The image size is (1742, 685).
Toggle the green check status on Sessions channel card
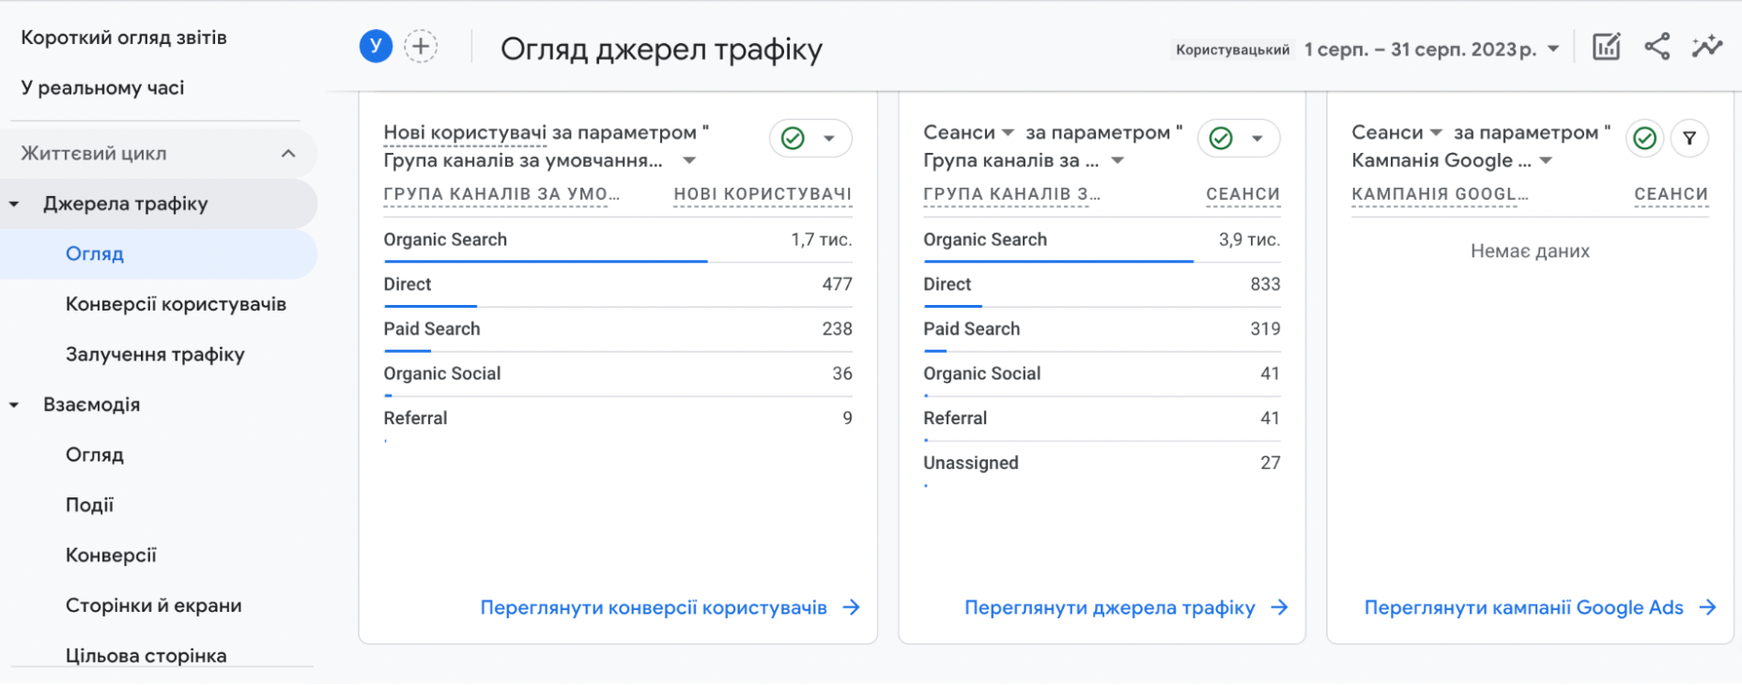(x=1221, y=139)
